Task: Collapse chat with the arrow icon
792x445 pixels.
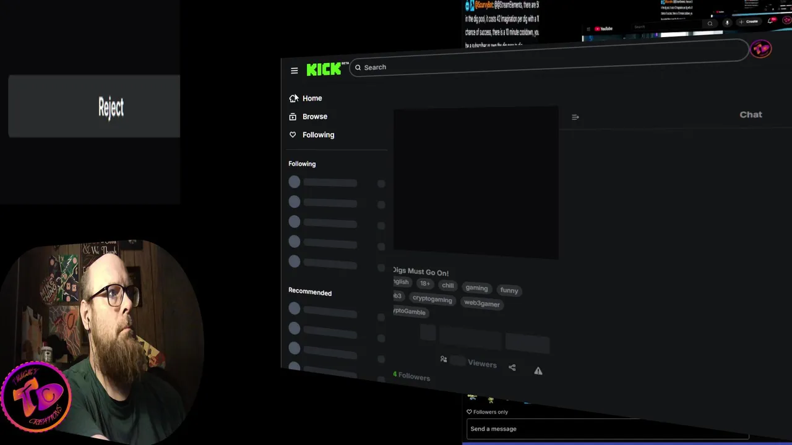Action: click(575, 117)
